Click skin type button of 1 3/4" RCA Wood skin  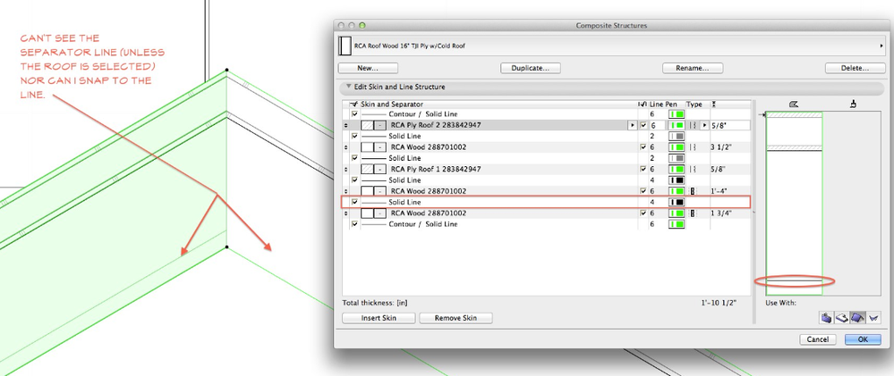(379, 213)
